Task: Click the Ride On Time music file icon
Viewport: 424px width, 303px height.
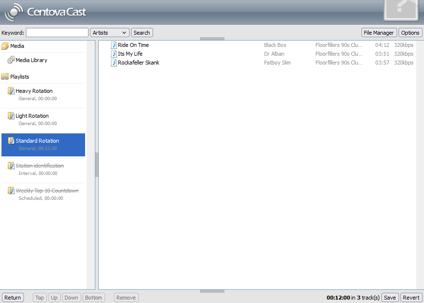Action: coord(114,45)
